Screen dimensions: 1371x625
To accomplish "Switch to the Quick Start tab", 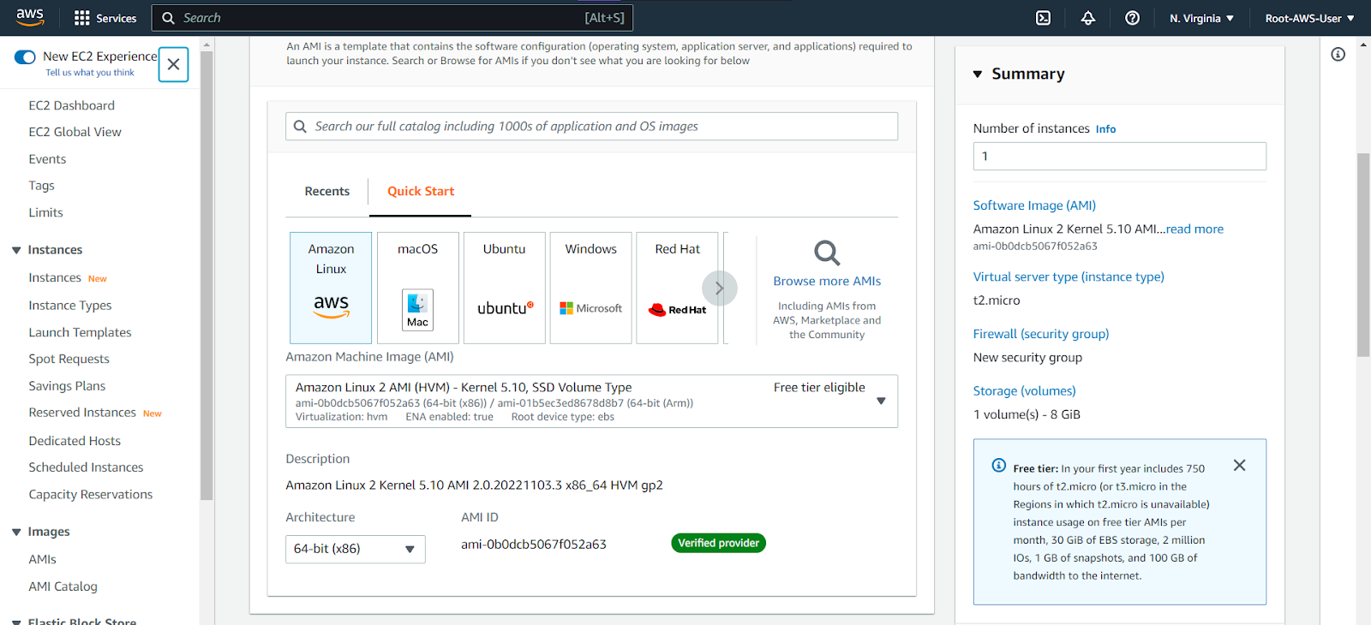I will click(x=421, y=192).
